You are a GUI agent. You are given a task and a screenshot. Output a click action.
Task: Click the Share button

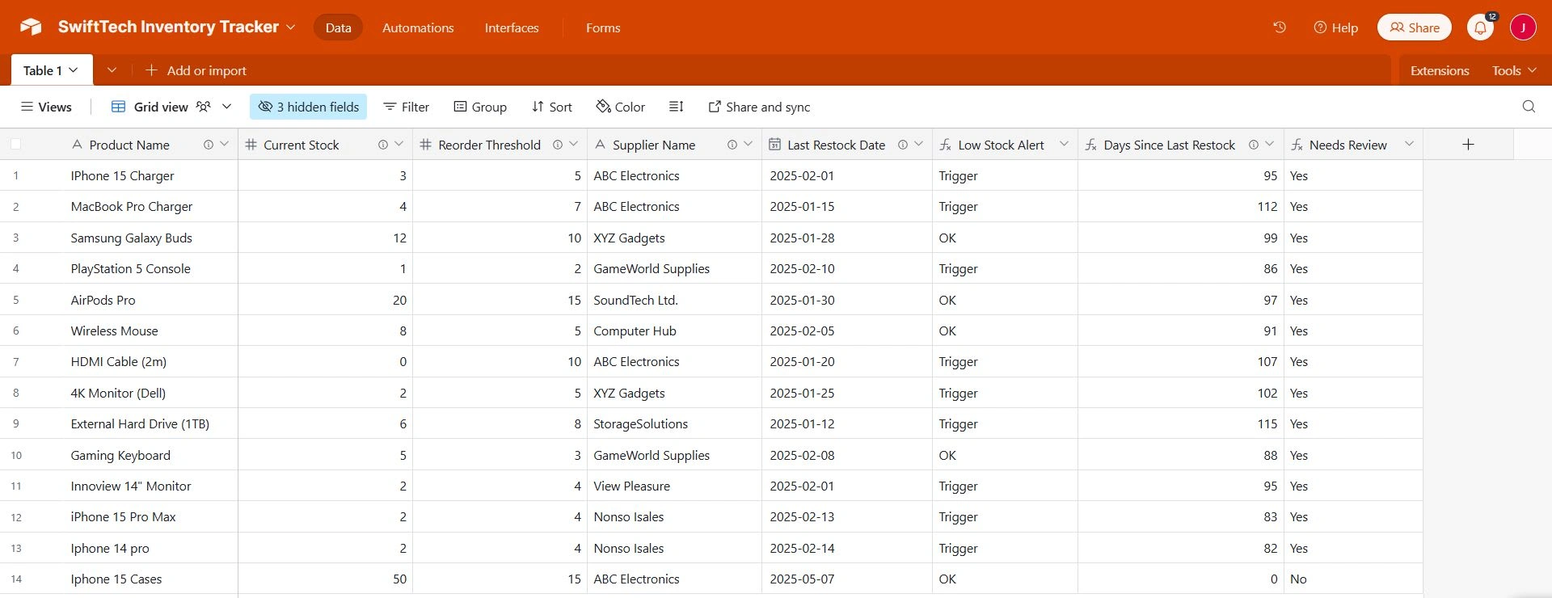(x=1414, y=27)
